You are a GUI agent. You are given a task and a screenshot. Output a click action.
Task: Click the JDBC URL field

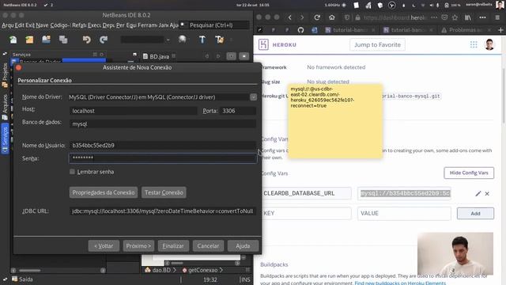163,211
